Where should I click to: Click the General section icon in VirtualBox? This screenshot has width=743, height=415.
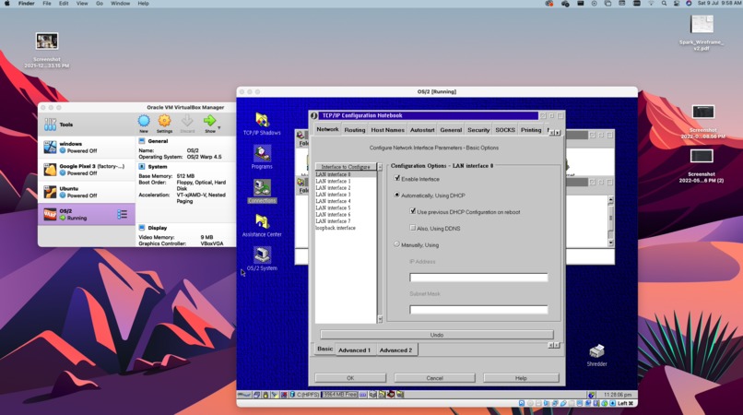[142, 141]
